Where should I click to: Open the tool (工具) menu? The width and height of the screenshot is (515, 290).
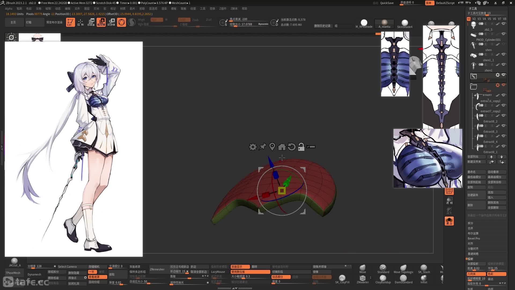point(203,9)
